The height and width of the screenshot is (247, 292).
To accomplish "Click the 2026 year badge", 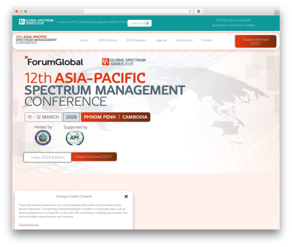I will tap(71, 117).
